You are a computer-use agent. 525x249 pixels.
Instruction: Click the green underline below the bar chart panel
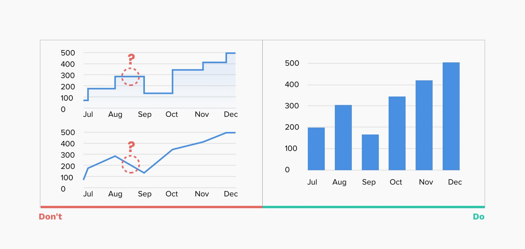[374, 207]
